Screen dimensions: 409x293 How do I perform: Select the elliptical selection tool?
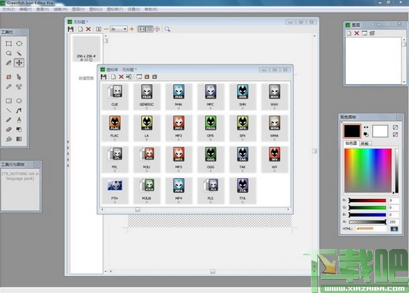[x=19, y=43]
